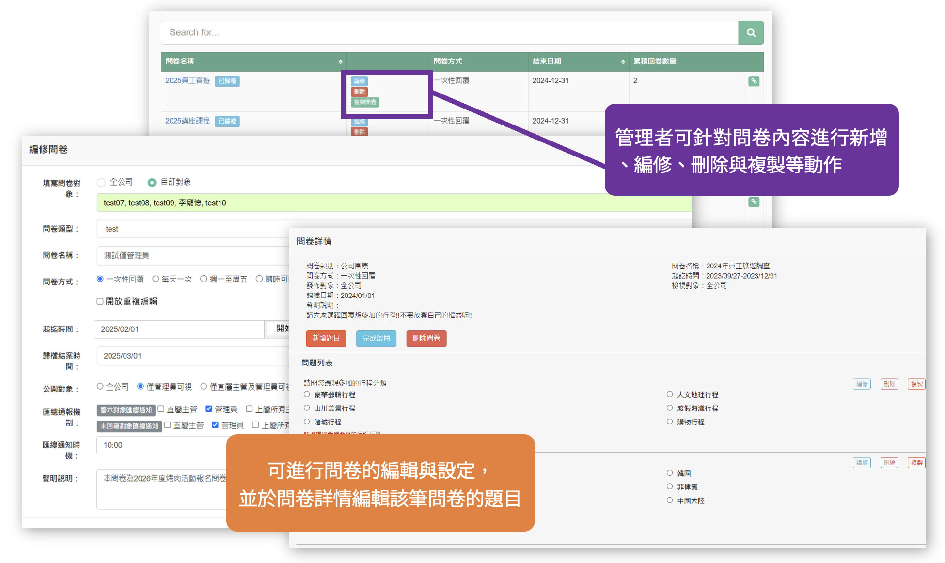The image size is (945, 563).
Task: Click green 複製問卷 tag for 2025員工春遊
Action: pyautogui.click(x=365, y=102)
